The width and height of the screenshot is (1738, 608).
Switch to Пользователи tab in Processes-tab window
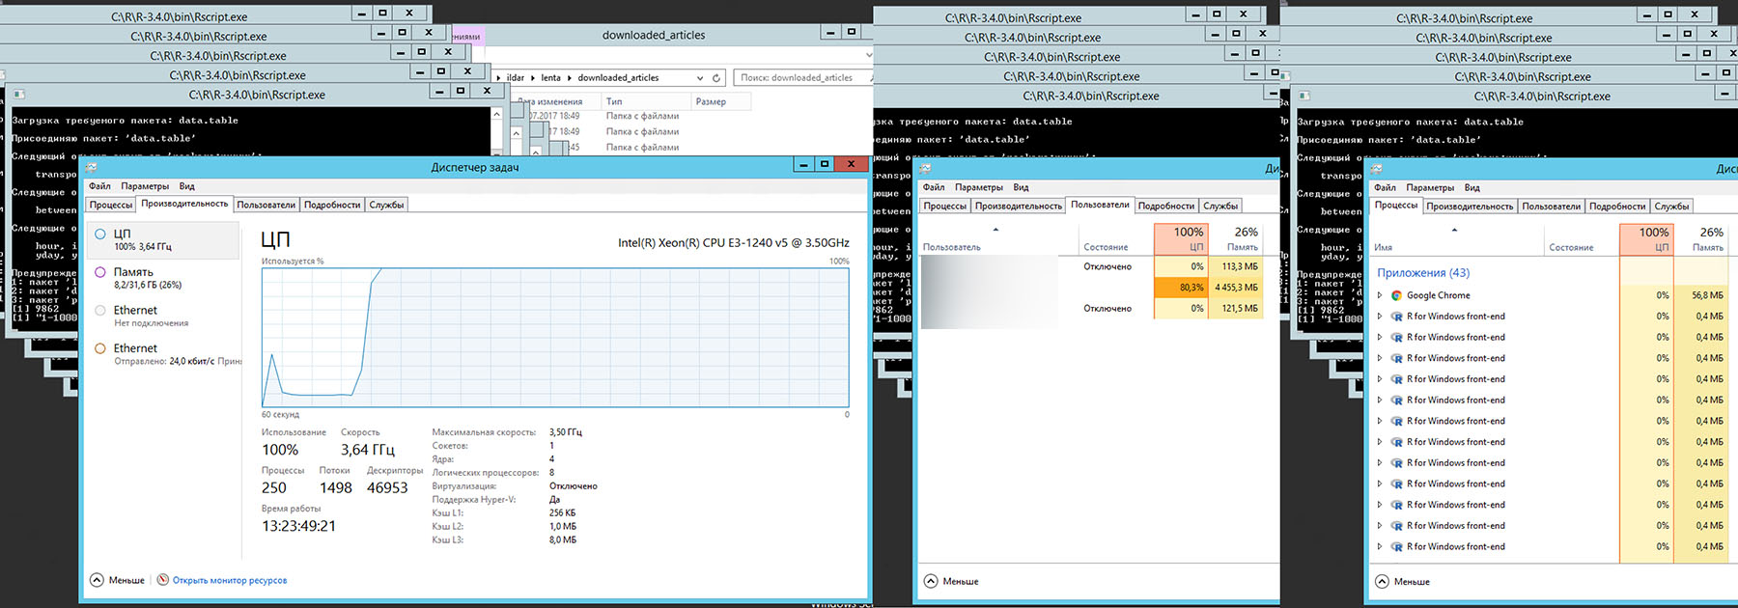pyautogui.click(x=1552, y=207)
